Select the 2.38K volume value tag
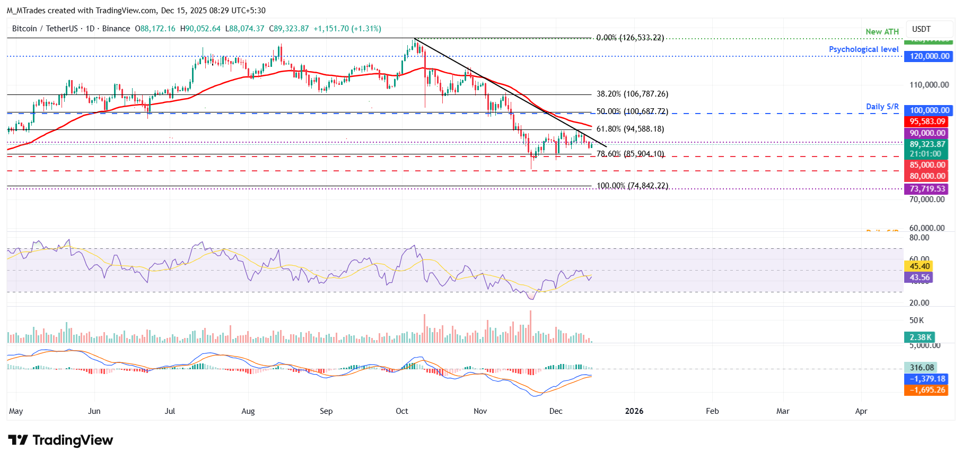The image size is (962, 460). point(920,337)
